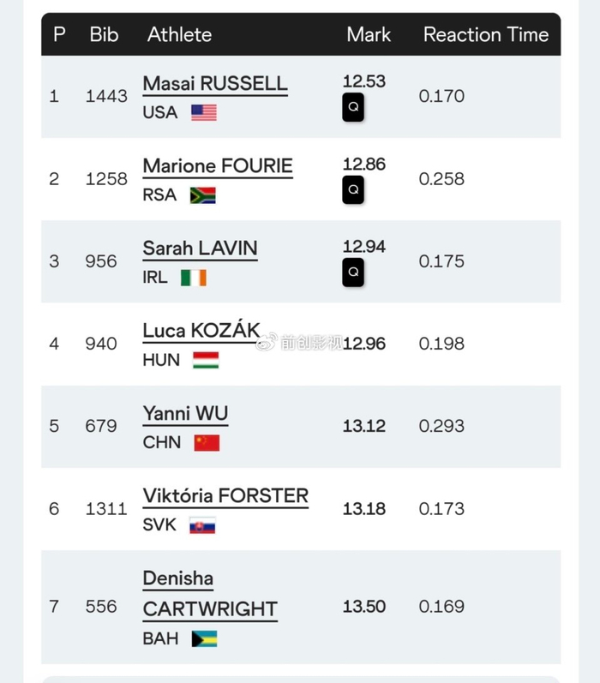Click the China flag icon

[x=207, y=442]
